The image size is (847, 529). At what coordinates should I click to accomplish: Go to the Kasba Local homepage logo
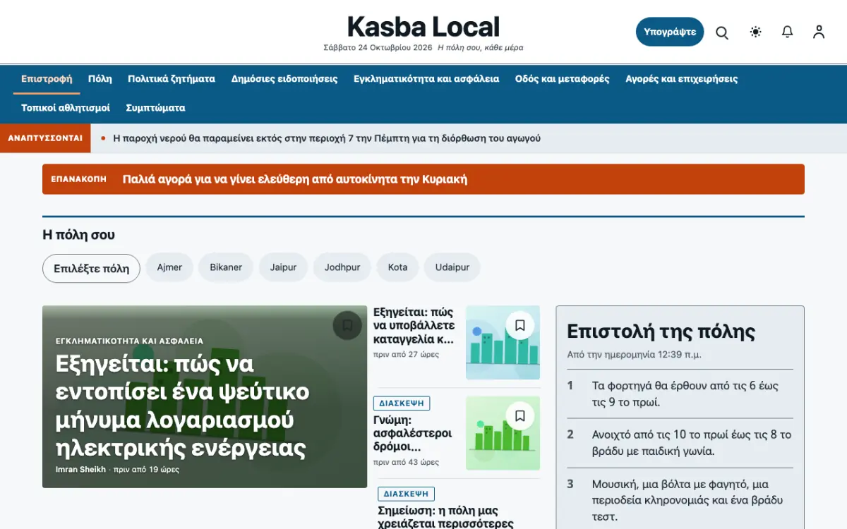point(423,27)
